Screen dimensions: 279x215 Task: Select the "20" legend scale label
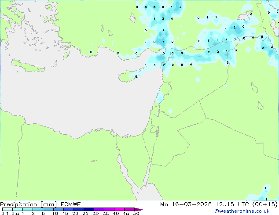[75, 213]
